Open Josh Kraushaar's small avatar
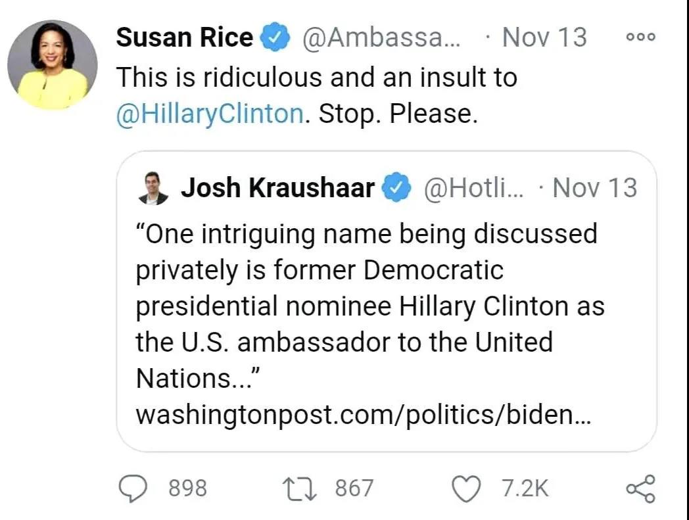689x520 pixels. click(x=153, y=188)
